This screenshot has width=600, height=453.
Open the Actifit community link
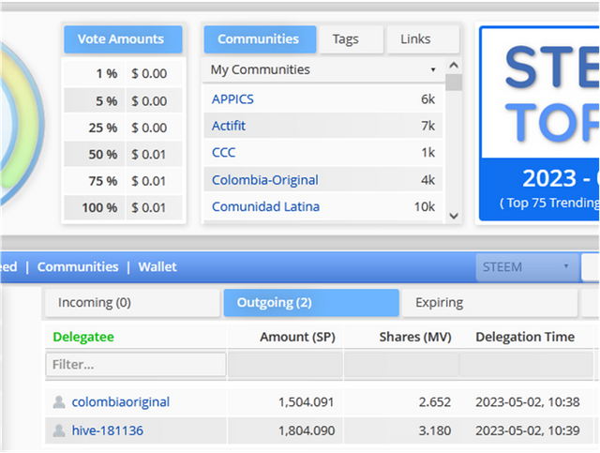pyautogui.click(x=229, y=126)
